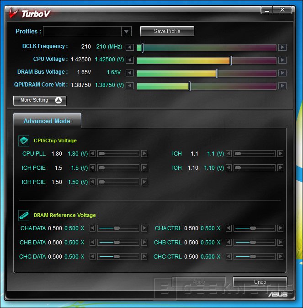
Task: Decrease CPU PLL voltage left arrow
Action: coord(93,154)
